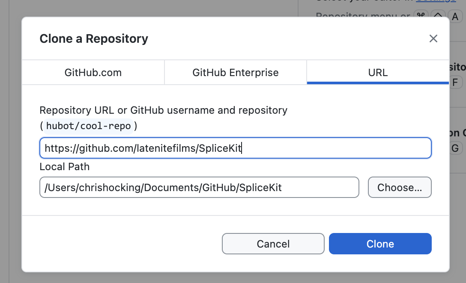466x283 pixels.
Task: Cancel the clone operation
Action: pyautogui.click(x=273, y=244)
